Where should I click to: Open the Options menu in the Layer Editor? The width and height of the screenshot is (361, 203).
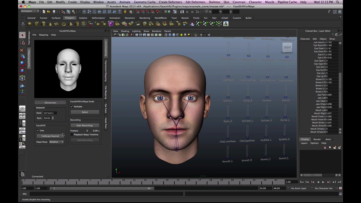(315, 143)
